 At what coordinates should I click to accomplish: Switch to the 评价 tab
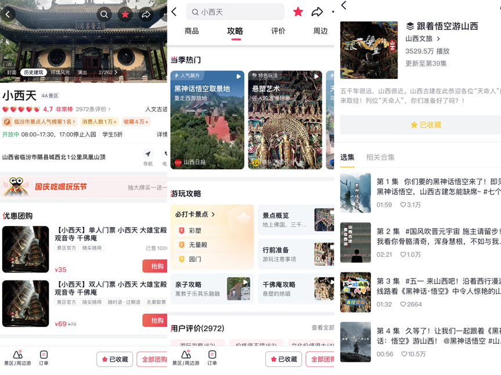tap(278, 31)
